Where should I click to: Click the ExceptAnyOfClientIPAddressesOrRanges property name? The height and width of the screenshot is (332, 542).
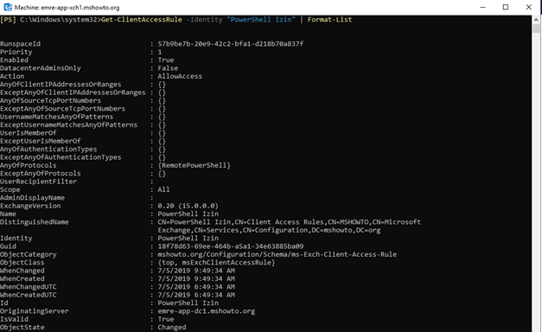click(x=73, y=93)
